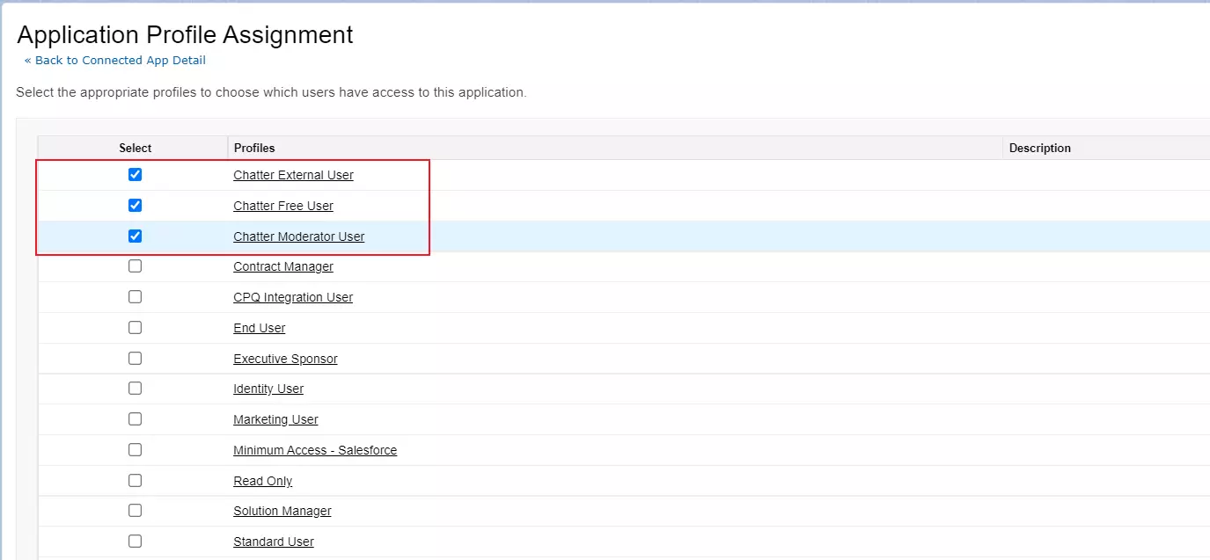
Task: Check the Standard User checkbox
Action: [135, 542]
